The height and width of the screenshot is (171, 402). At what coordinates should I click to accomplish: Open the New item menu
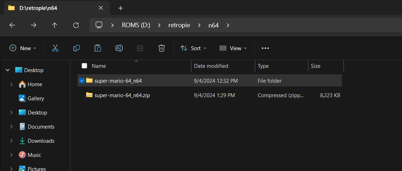(x=23, y=48)
